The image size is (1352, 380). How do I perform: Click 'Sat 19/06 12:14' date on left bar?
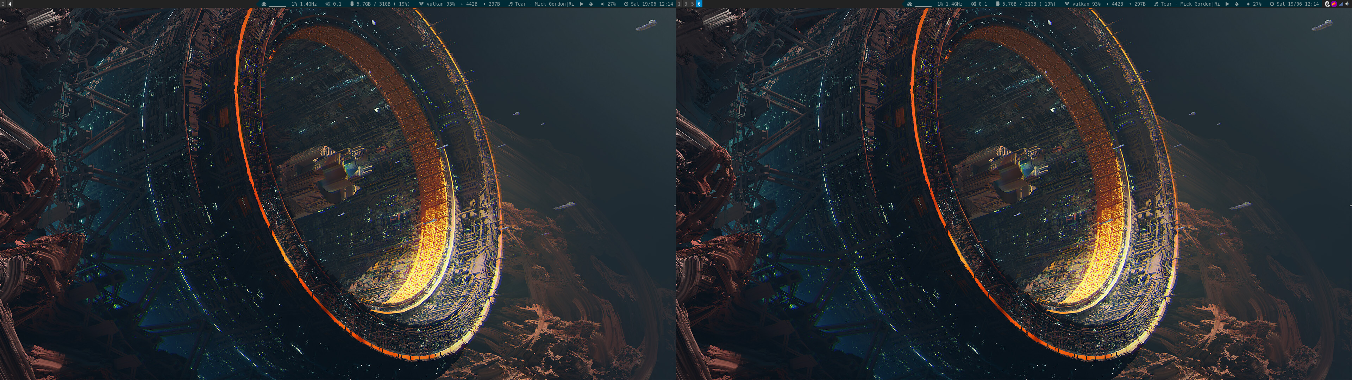click(652, 4)
